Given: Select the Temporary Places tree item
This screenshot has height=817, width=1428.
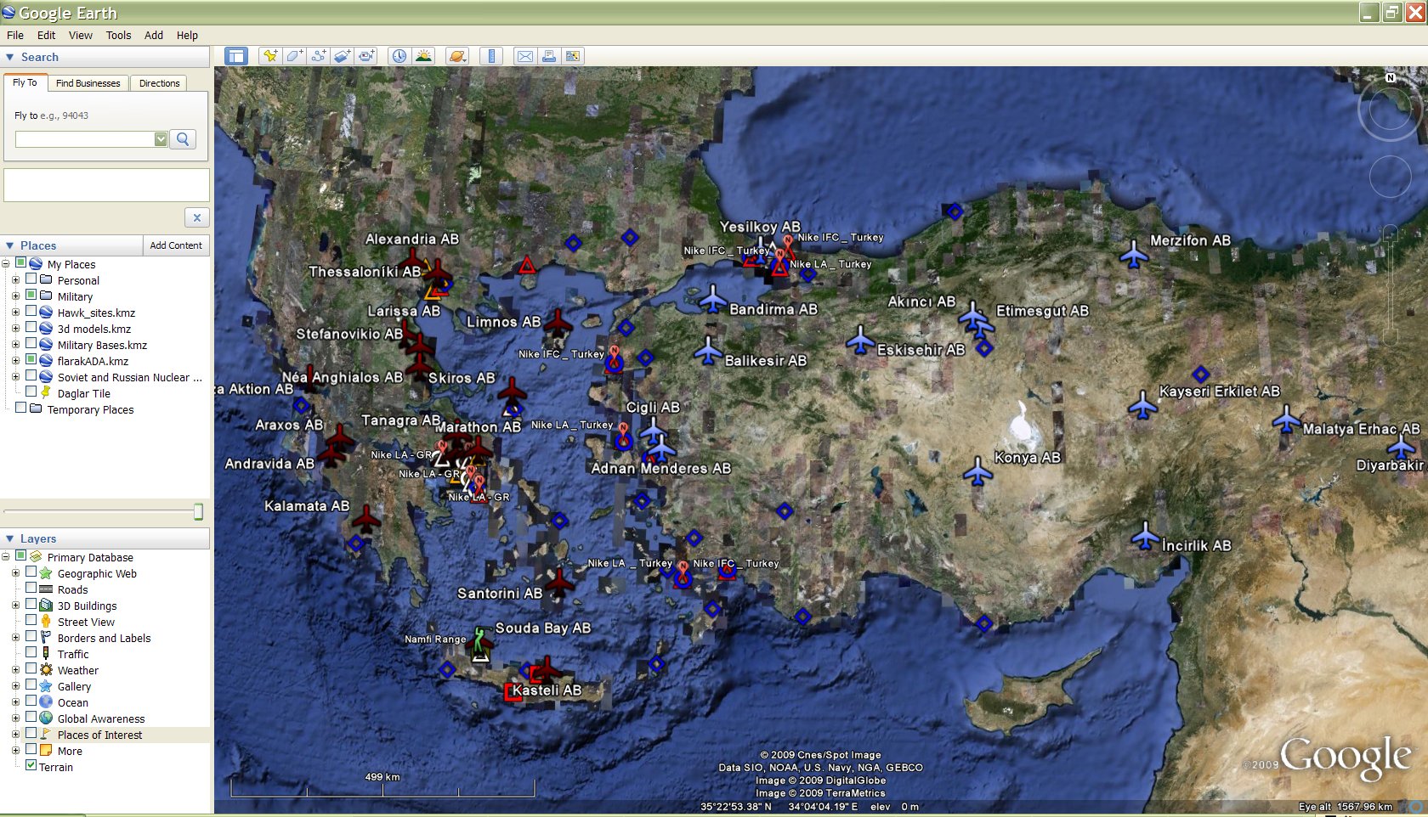Looking at the screenshot, I should tap(90, 409).
